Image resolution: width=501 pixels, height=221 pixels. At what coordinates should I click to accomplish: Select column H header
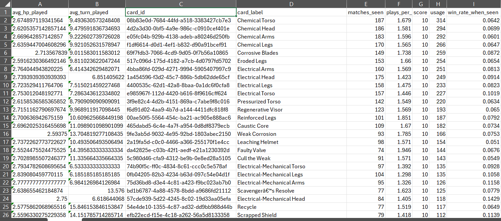pos(438,4)
